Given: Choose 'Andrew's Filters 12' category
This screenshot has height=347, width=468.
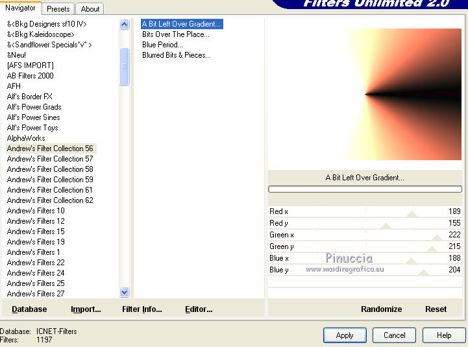Looking at the screenshot, I should 36,221.
